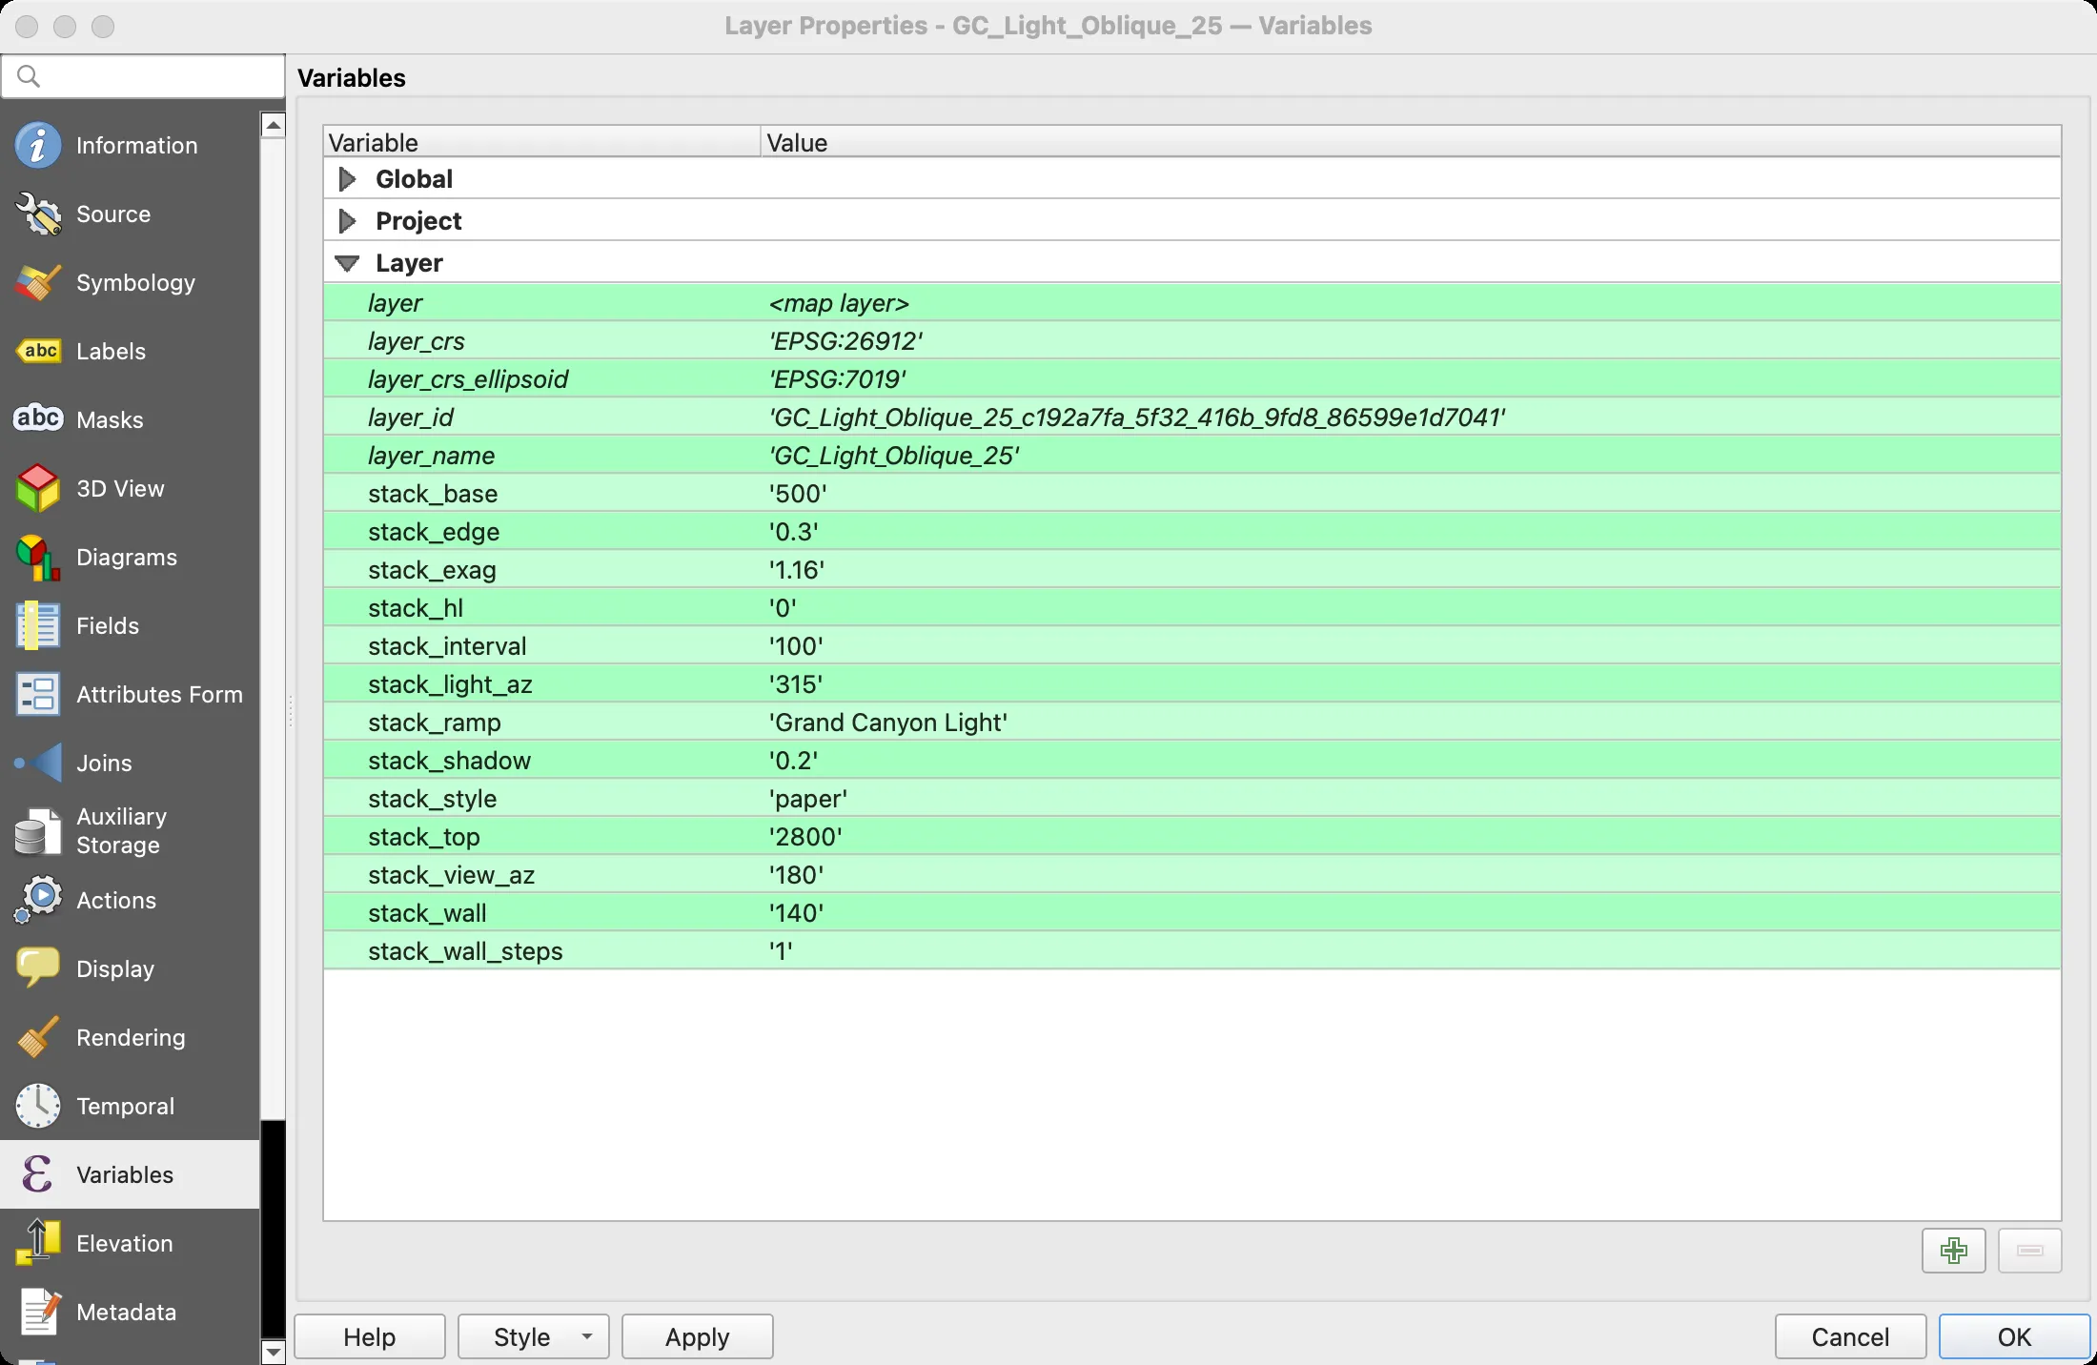Select the Diagrams chart icon
Viewport: 2097px width, 1365px height.
[38, 557]
